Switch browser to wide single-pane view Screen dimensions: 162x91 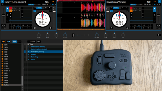pyautogui.click(x=14, y=41)
